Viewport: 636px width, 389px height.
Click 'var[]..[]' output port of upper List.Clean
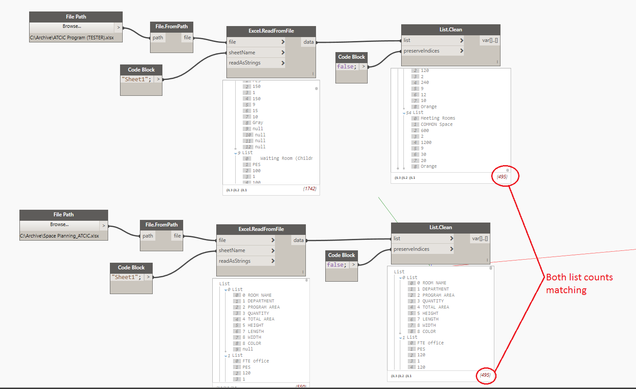[x=490, y=40]
